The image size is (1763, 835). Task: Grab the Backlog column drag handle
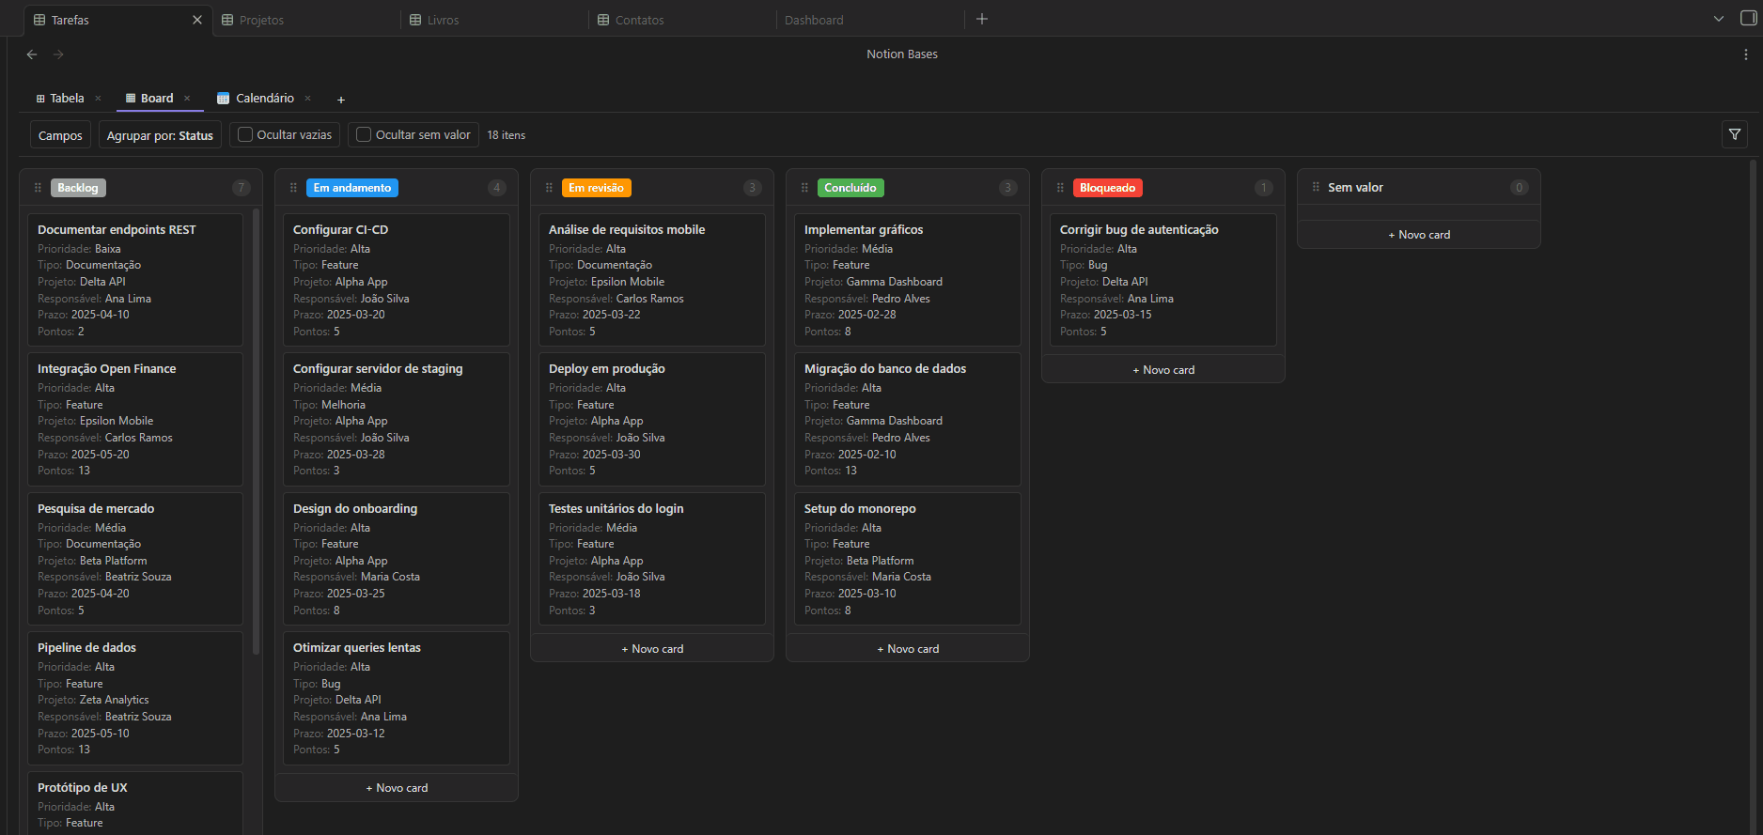tap(38, 188)
